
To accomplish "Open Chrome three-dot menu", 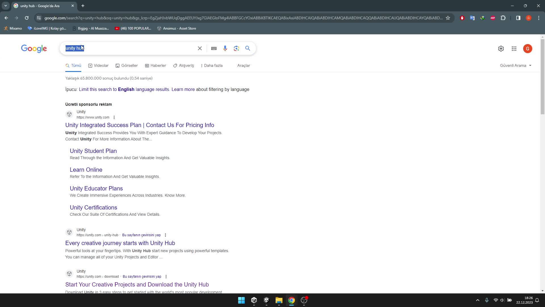I will pos(539,18).
